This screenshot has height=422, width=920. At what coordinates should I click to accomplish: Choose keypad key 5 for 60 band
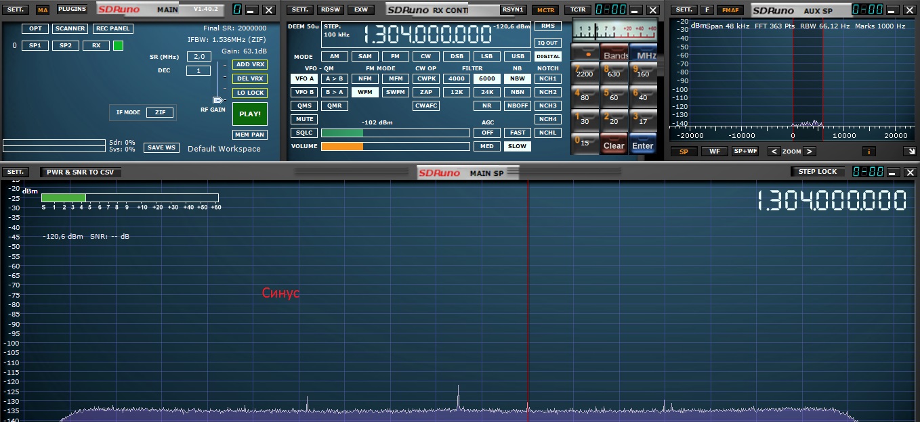(614, 96)
